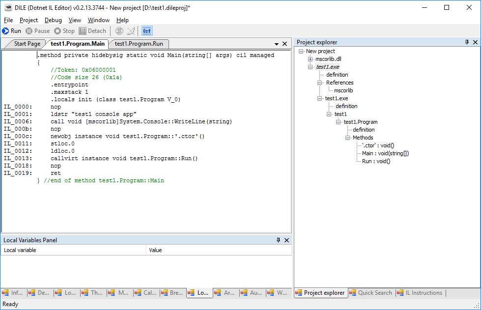The height and width of the screenshot is (310, 481).
Task: Collapse the Methods node in Project explorer
Action: pos(348,138)
